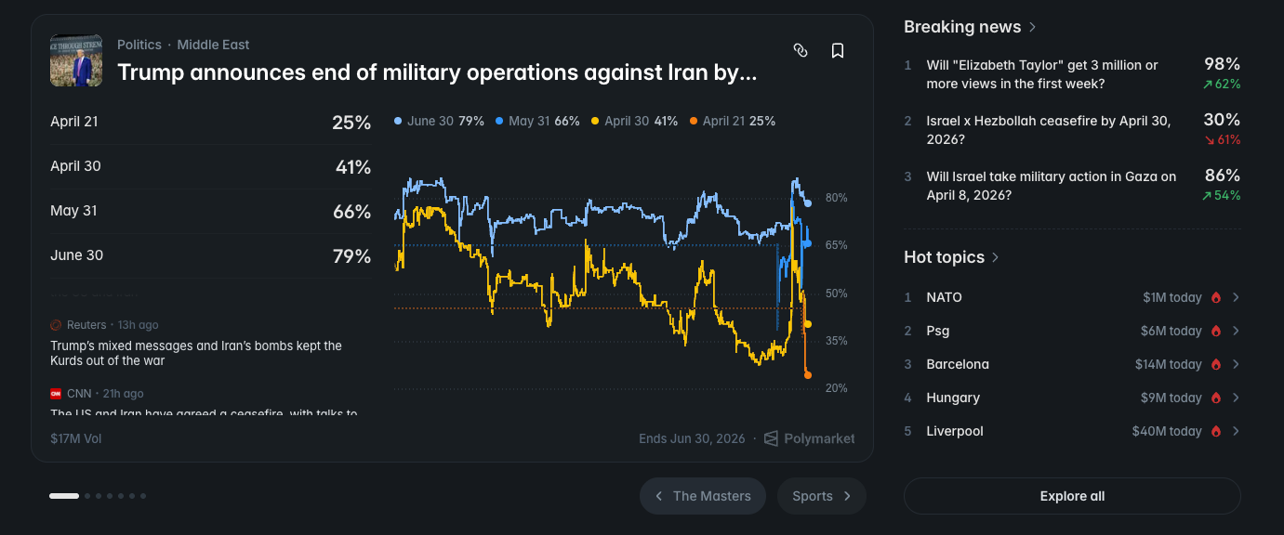This screenshot has width=1284, height=535.
Task: Open the Psg topic chevron arrow
Action: click(x=1236, y=331)
